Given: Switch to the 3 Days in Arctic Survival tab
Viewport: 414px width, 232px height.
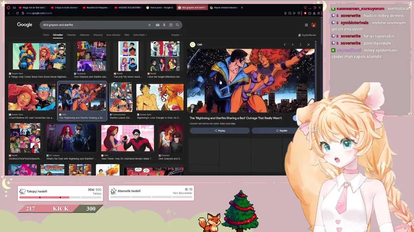Looking at the screenshot, I should coord(65,7).
